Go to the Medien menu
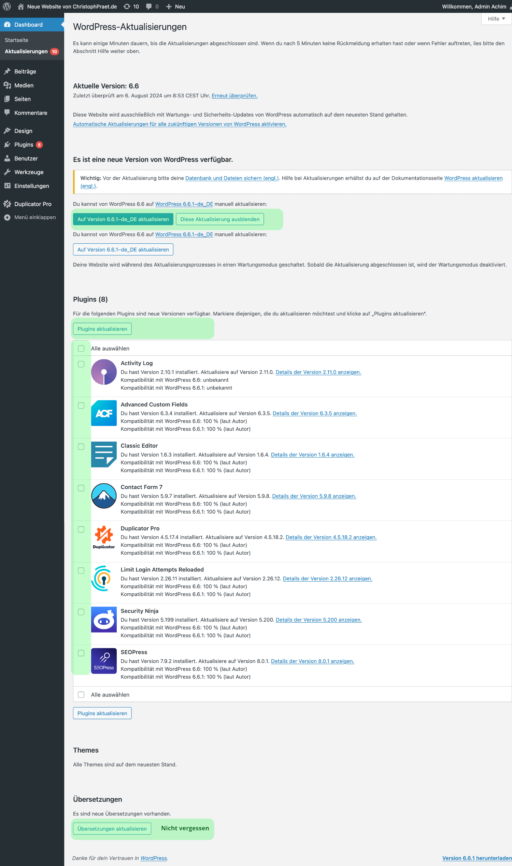The image size is (512, 866). pos(32,85)
